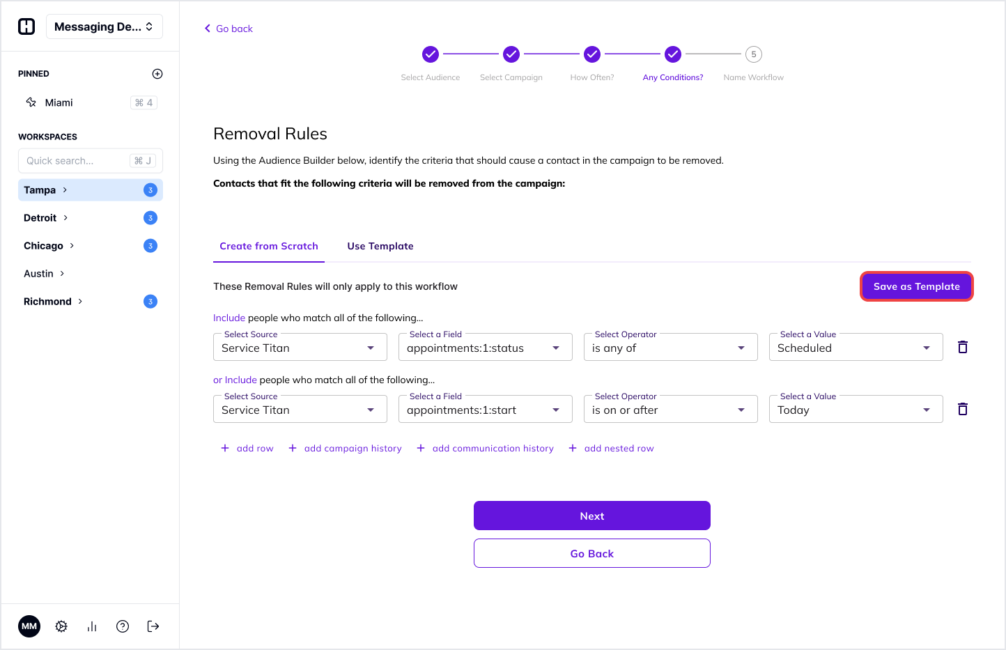Delete the appointments start rule via trash icon
The height and width of the screenshot is (650, 1006).
[962, 409]
